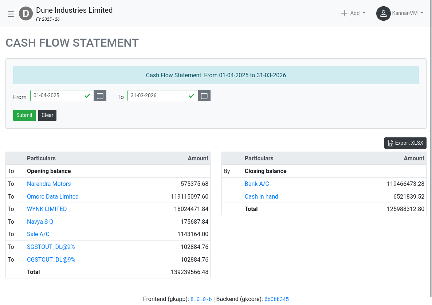
Task: Focus the From date field 01-04-2025
Action: pos(62,95)
